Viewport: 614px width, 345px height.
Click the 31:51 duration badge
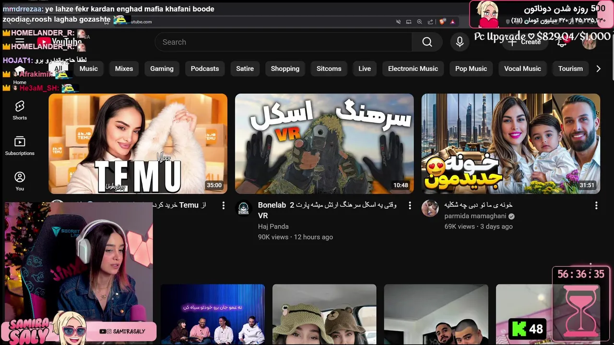587,185
